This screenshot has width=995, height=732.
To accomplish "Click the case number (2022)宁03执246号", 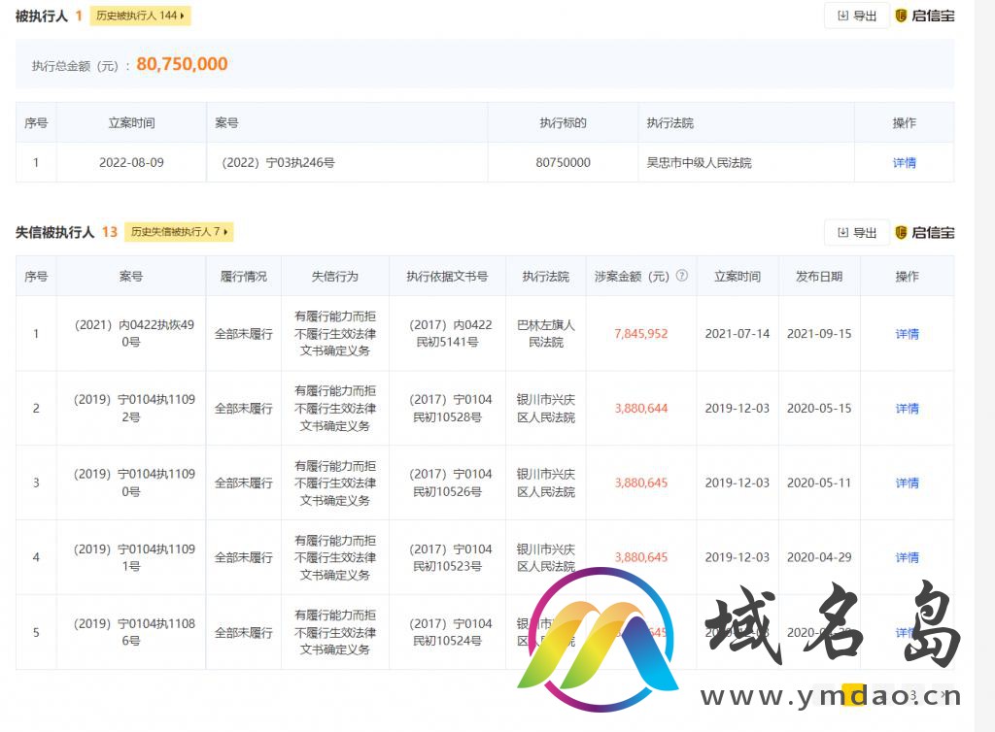I will click(278, 163).
